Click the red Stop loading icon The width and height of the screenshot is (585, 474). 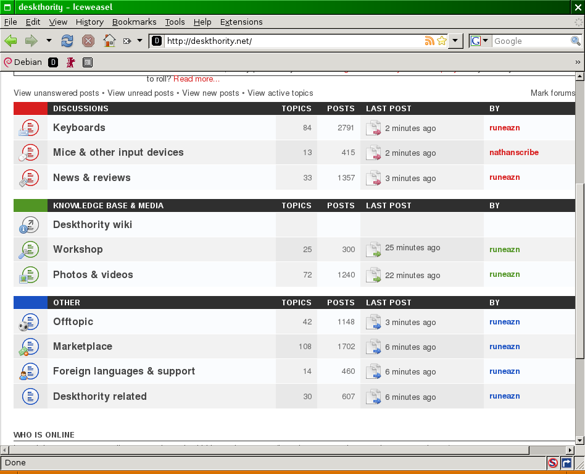88,41
